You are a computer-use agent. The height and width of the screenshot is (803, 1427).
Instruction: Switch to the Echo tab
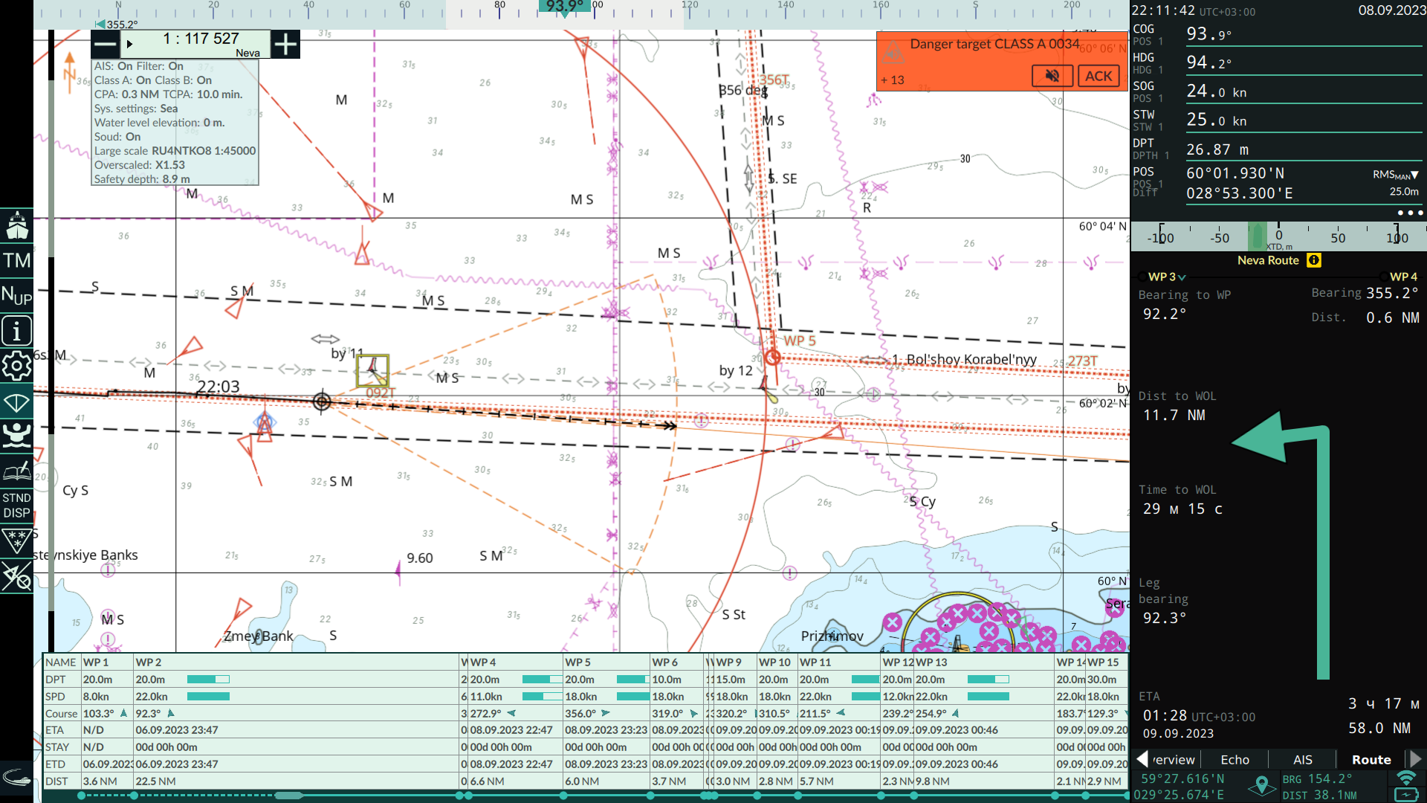[1235, 760]
